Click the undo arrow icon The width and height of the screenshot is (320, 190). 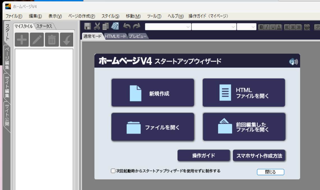pos(127,26)
